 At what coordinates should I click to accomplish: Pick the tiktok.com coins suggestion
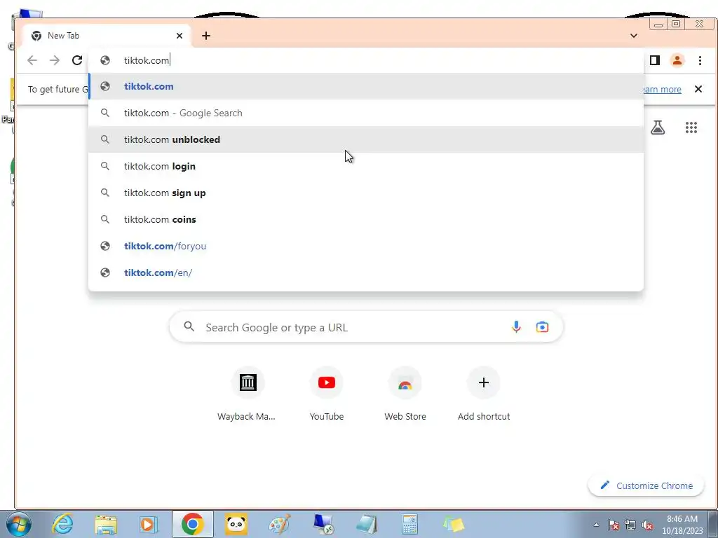pos(366,219)
